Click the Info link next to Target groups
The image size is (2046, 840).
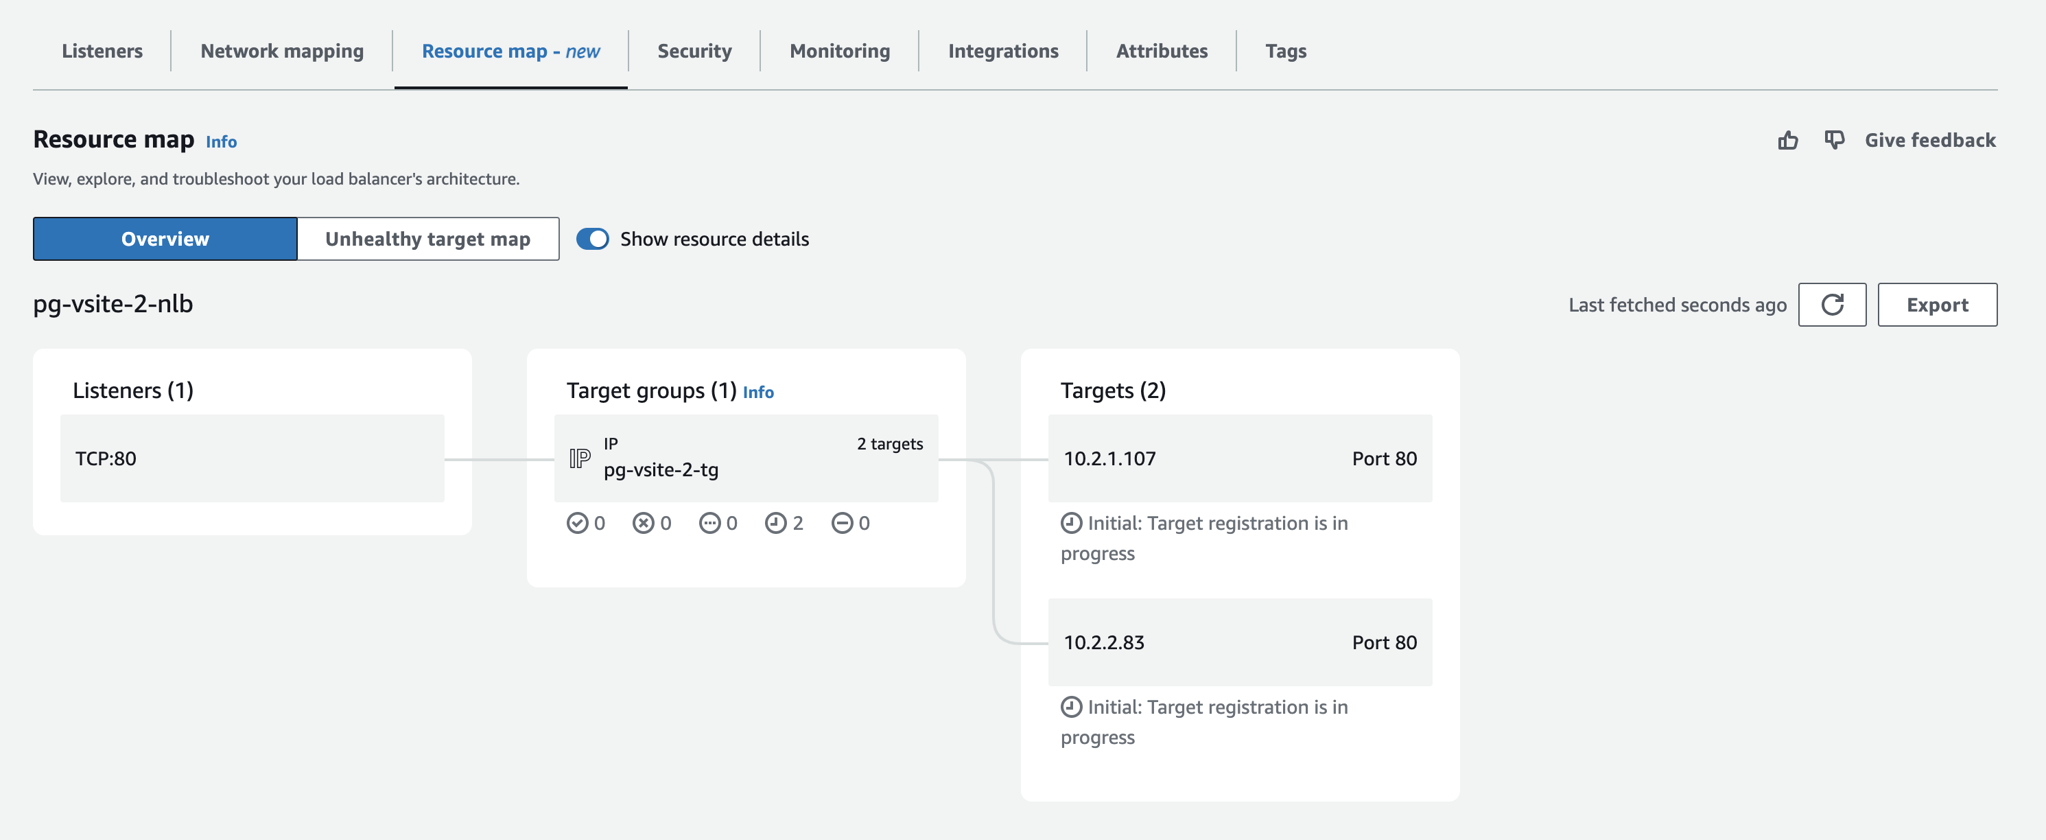(757, 392)
